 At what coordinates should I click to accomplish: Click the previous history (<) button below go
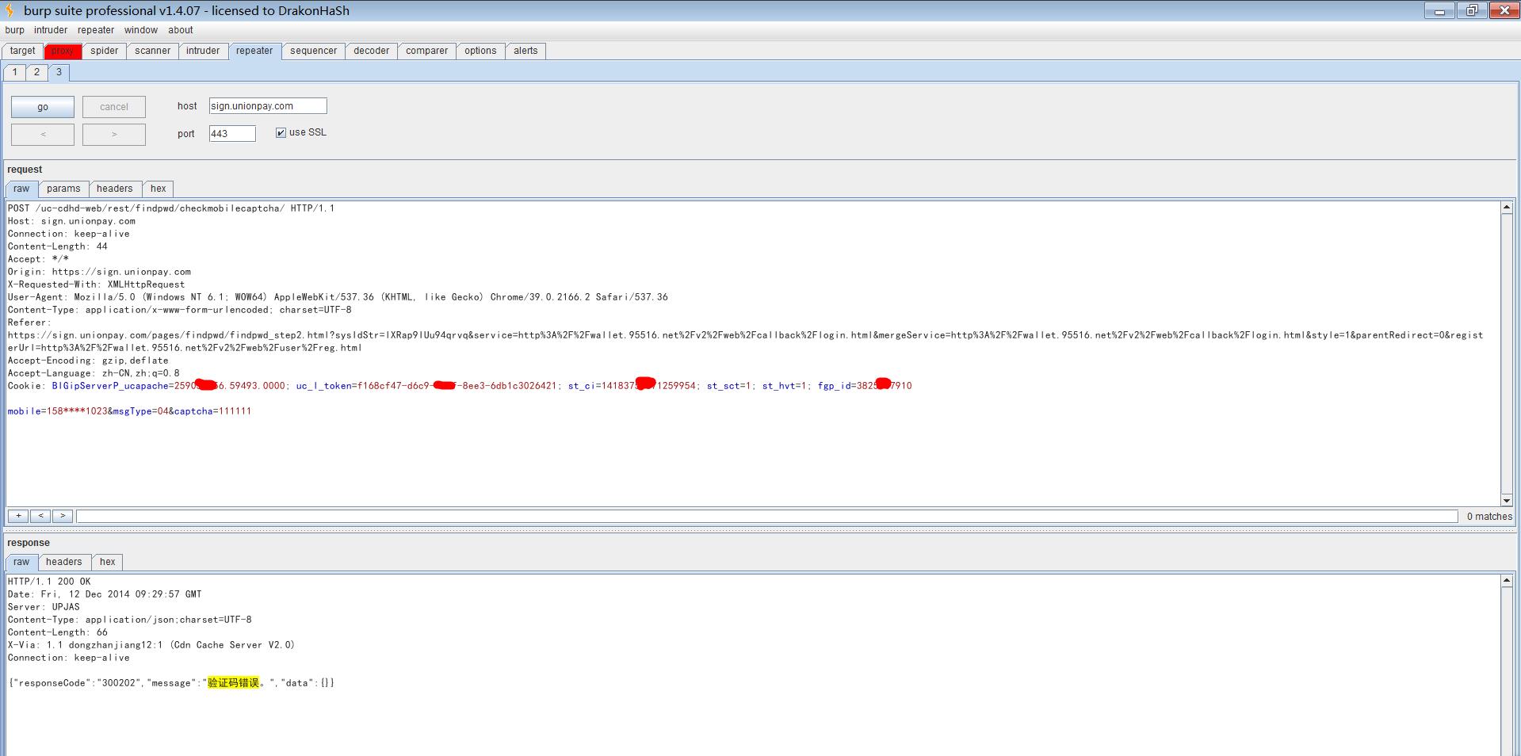point(43,135)
